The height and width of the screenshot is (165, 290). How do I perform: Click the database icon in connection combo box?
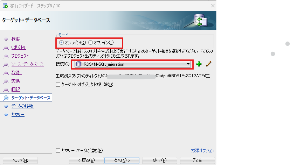[79, 64]
